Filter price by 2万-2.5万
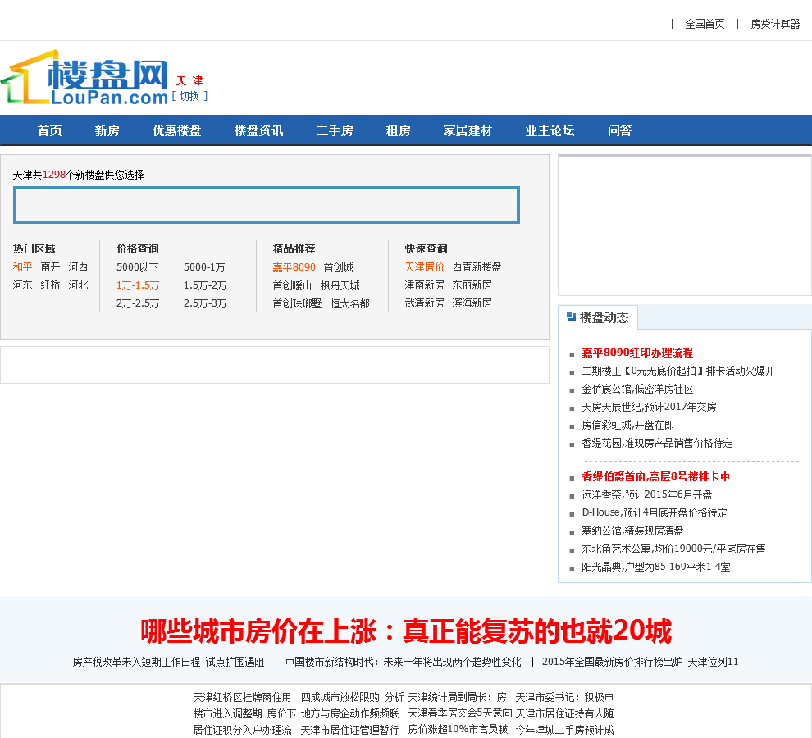The image size is (812, 738). [138, 303]
